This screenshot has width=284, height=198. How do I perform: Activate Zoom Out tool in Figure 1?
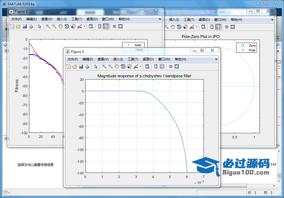(54, 27)
